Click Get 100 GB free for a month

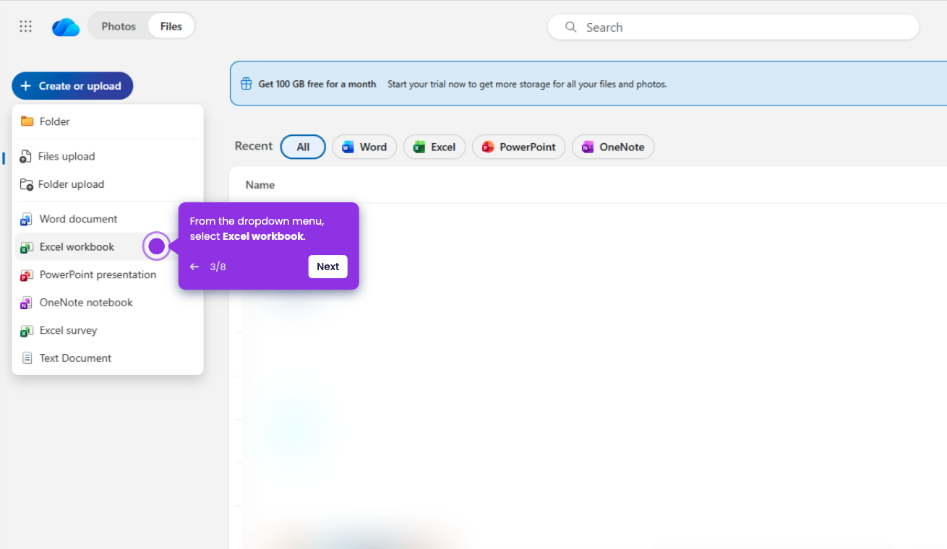pos(317,85)
